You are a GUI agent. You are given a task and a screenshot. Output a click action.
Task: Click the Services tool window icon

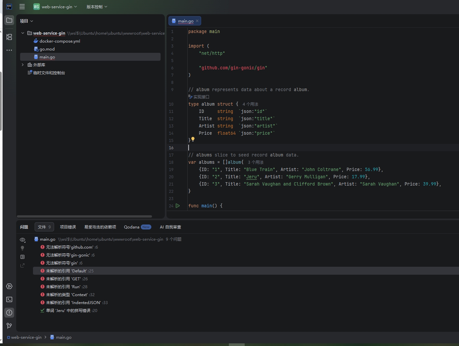tap(9, 286)
